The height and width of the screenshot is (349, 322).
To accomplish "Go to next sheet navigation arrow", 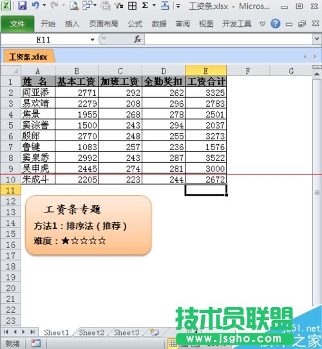I will click(24, 332).
